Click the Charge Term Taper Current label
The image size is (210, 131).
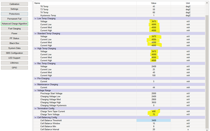click(x=52, y=111)
